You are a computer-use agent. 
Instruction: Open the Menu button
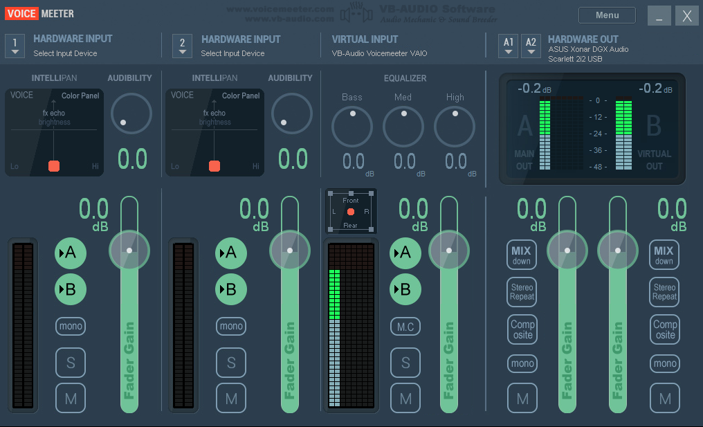pyautogui.click(x=607, y=15)
